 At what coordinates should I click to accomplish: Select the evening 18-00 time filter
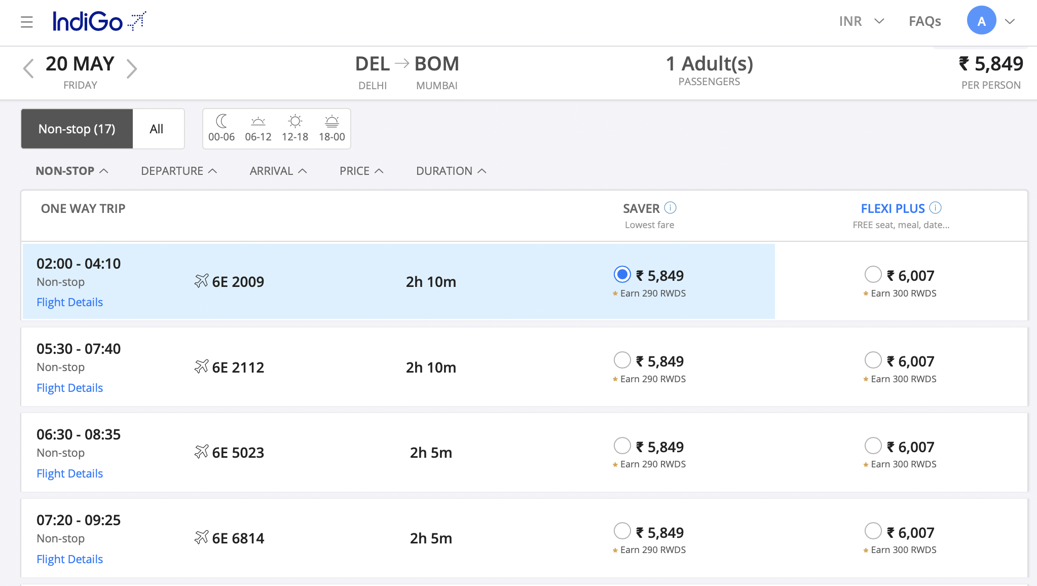[x=331, y=127]
